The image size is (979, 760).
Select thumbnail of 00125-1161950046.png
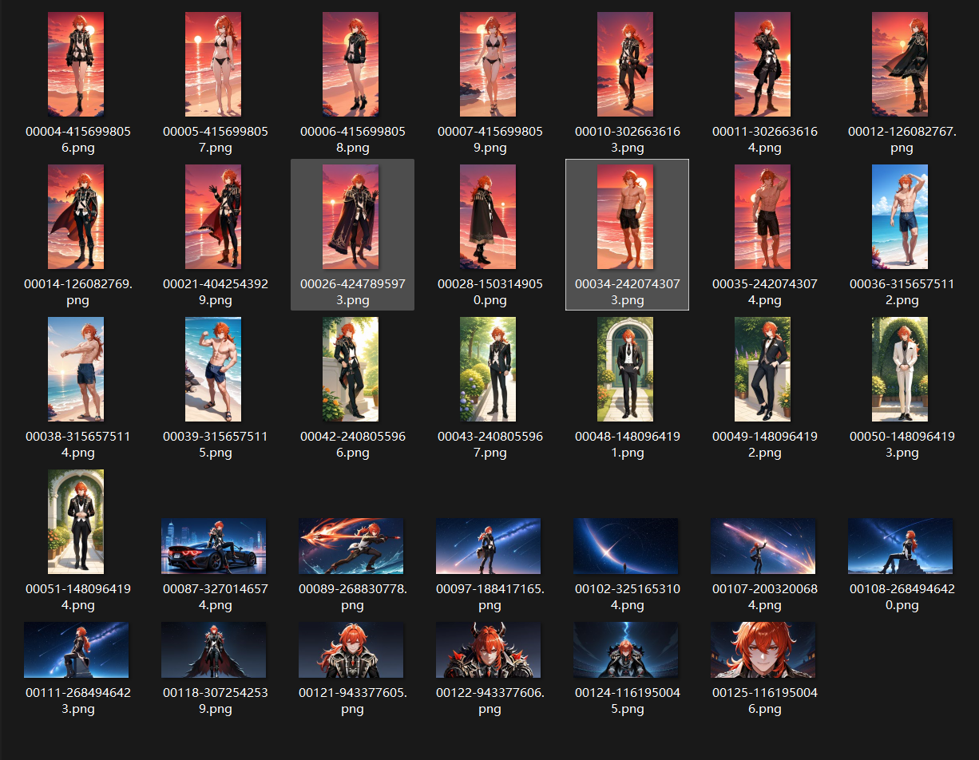(x=763, y=650)
